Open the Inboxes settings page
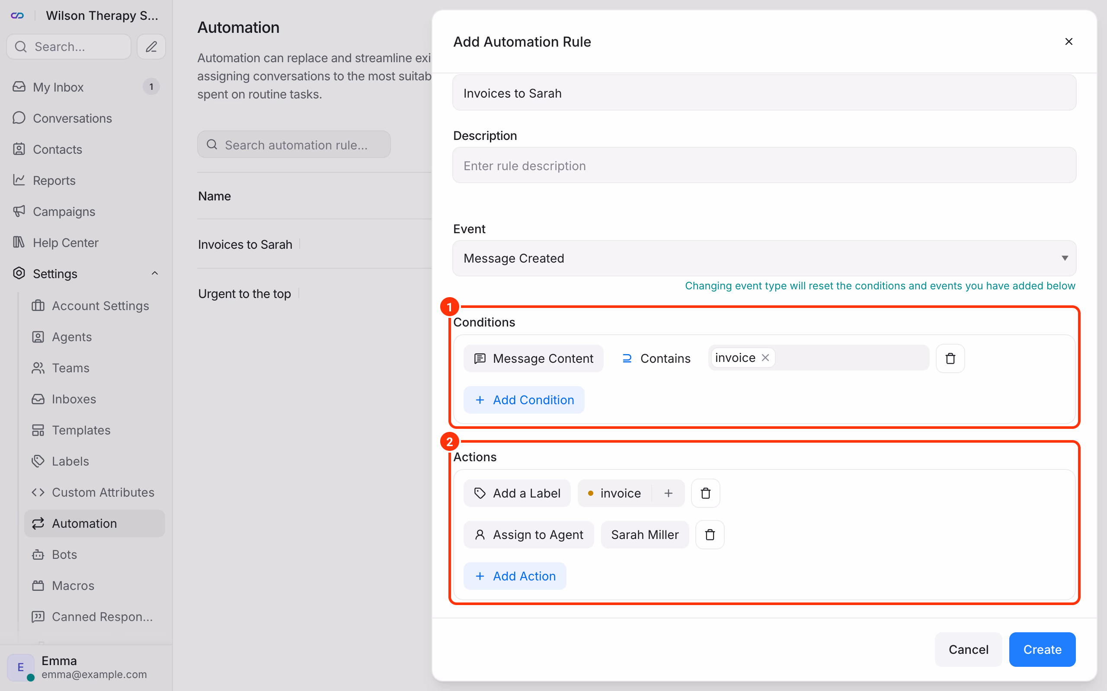Screen dimensions: 1107x691 [x=95, y=399]
